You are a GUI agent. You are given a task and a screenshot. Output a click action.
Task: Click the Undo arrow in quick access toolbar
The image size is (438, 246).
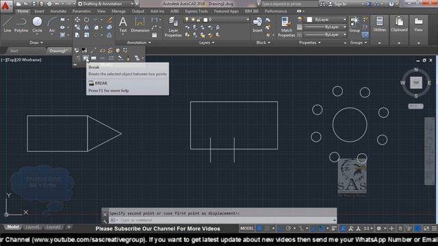pyautogui.click(x=57, y=4)
